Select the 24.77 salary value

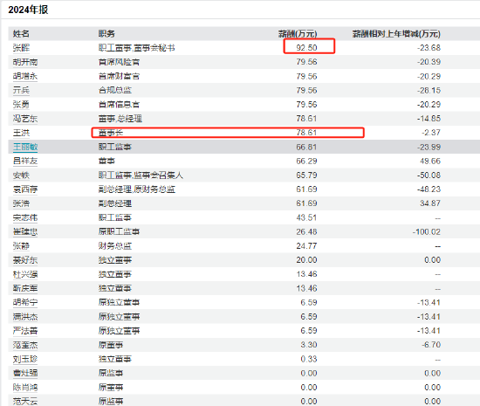306,246
